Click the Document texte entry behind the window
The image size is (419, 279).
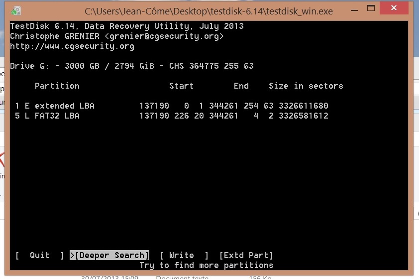pos(182,277)
